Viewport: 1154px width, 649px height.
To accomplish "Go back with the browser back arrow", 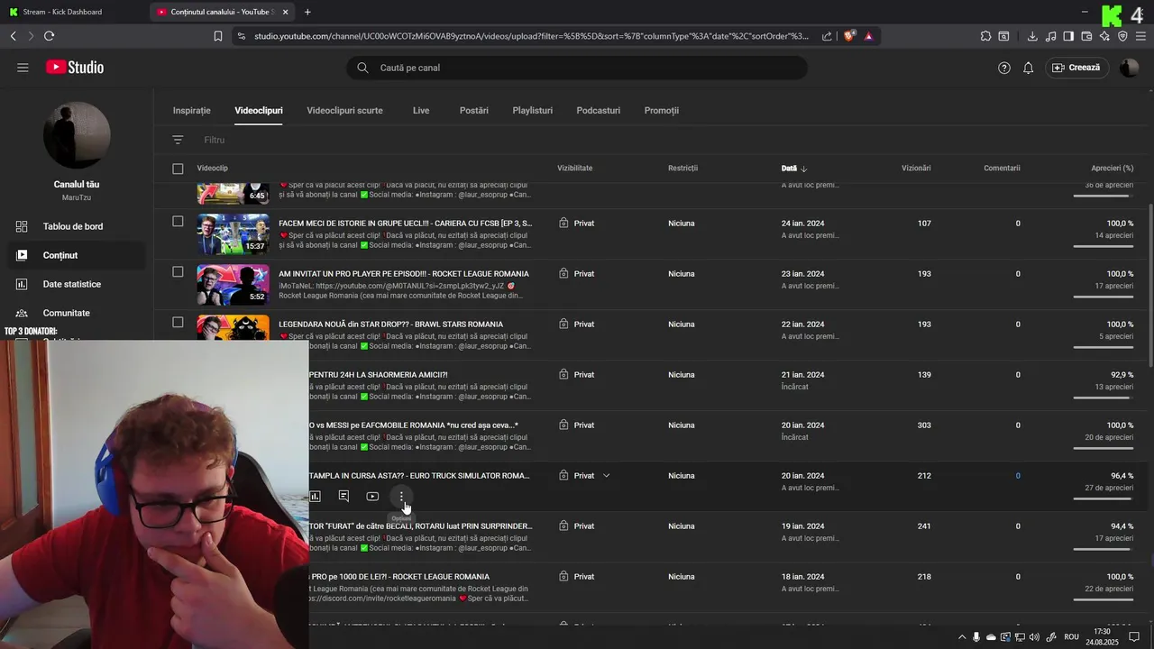I will click(x=13, y=36).
